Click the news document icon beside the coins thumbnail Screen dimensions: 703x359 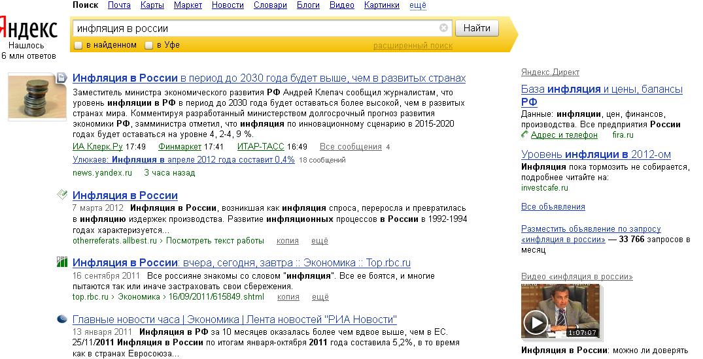(61, 78)
